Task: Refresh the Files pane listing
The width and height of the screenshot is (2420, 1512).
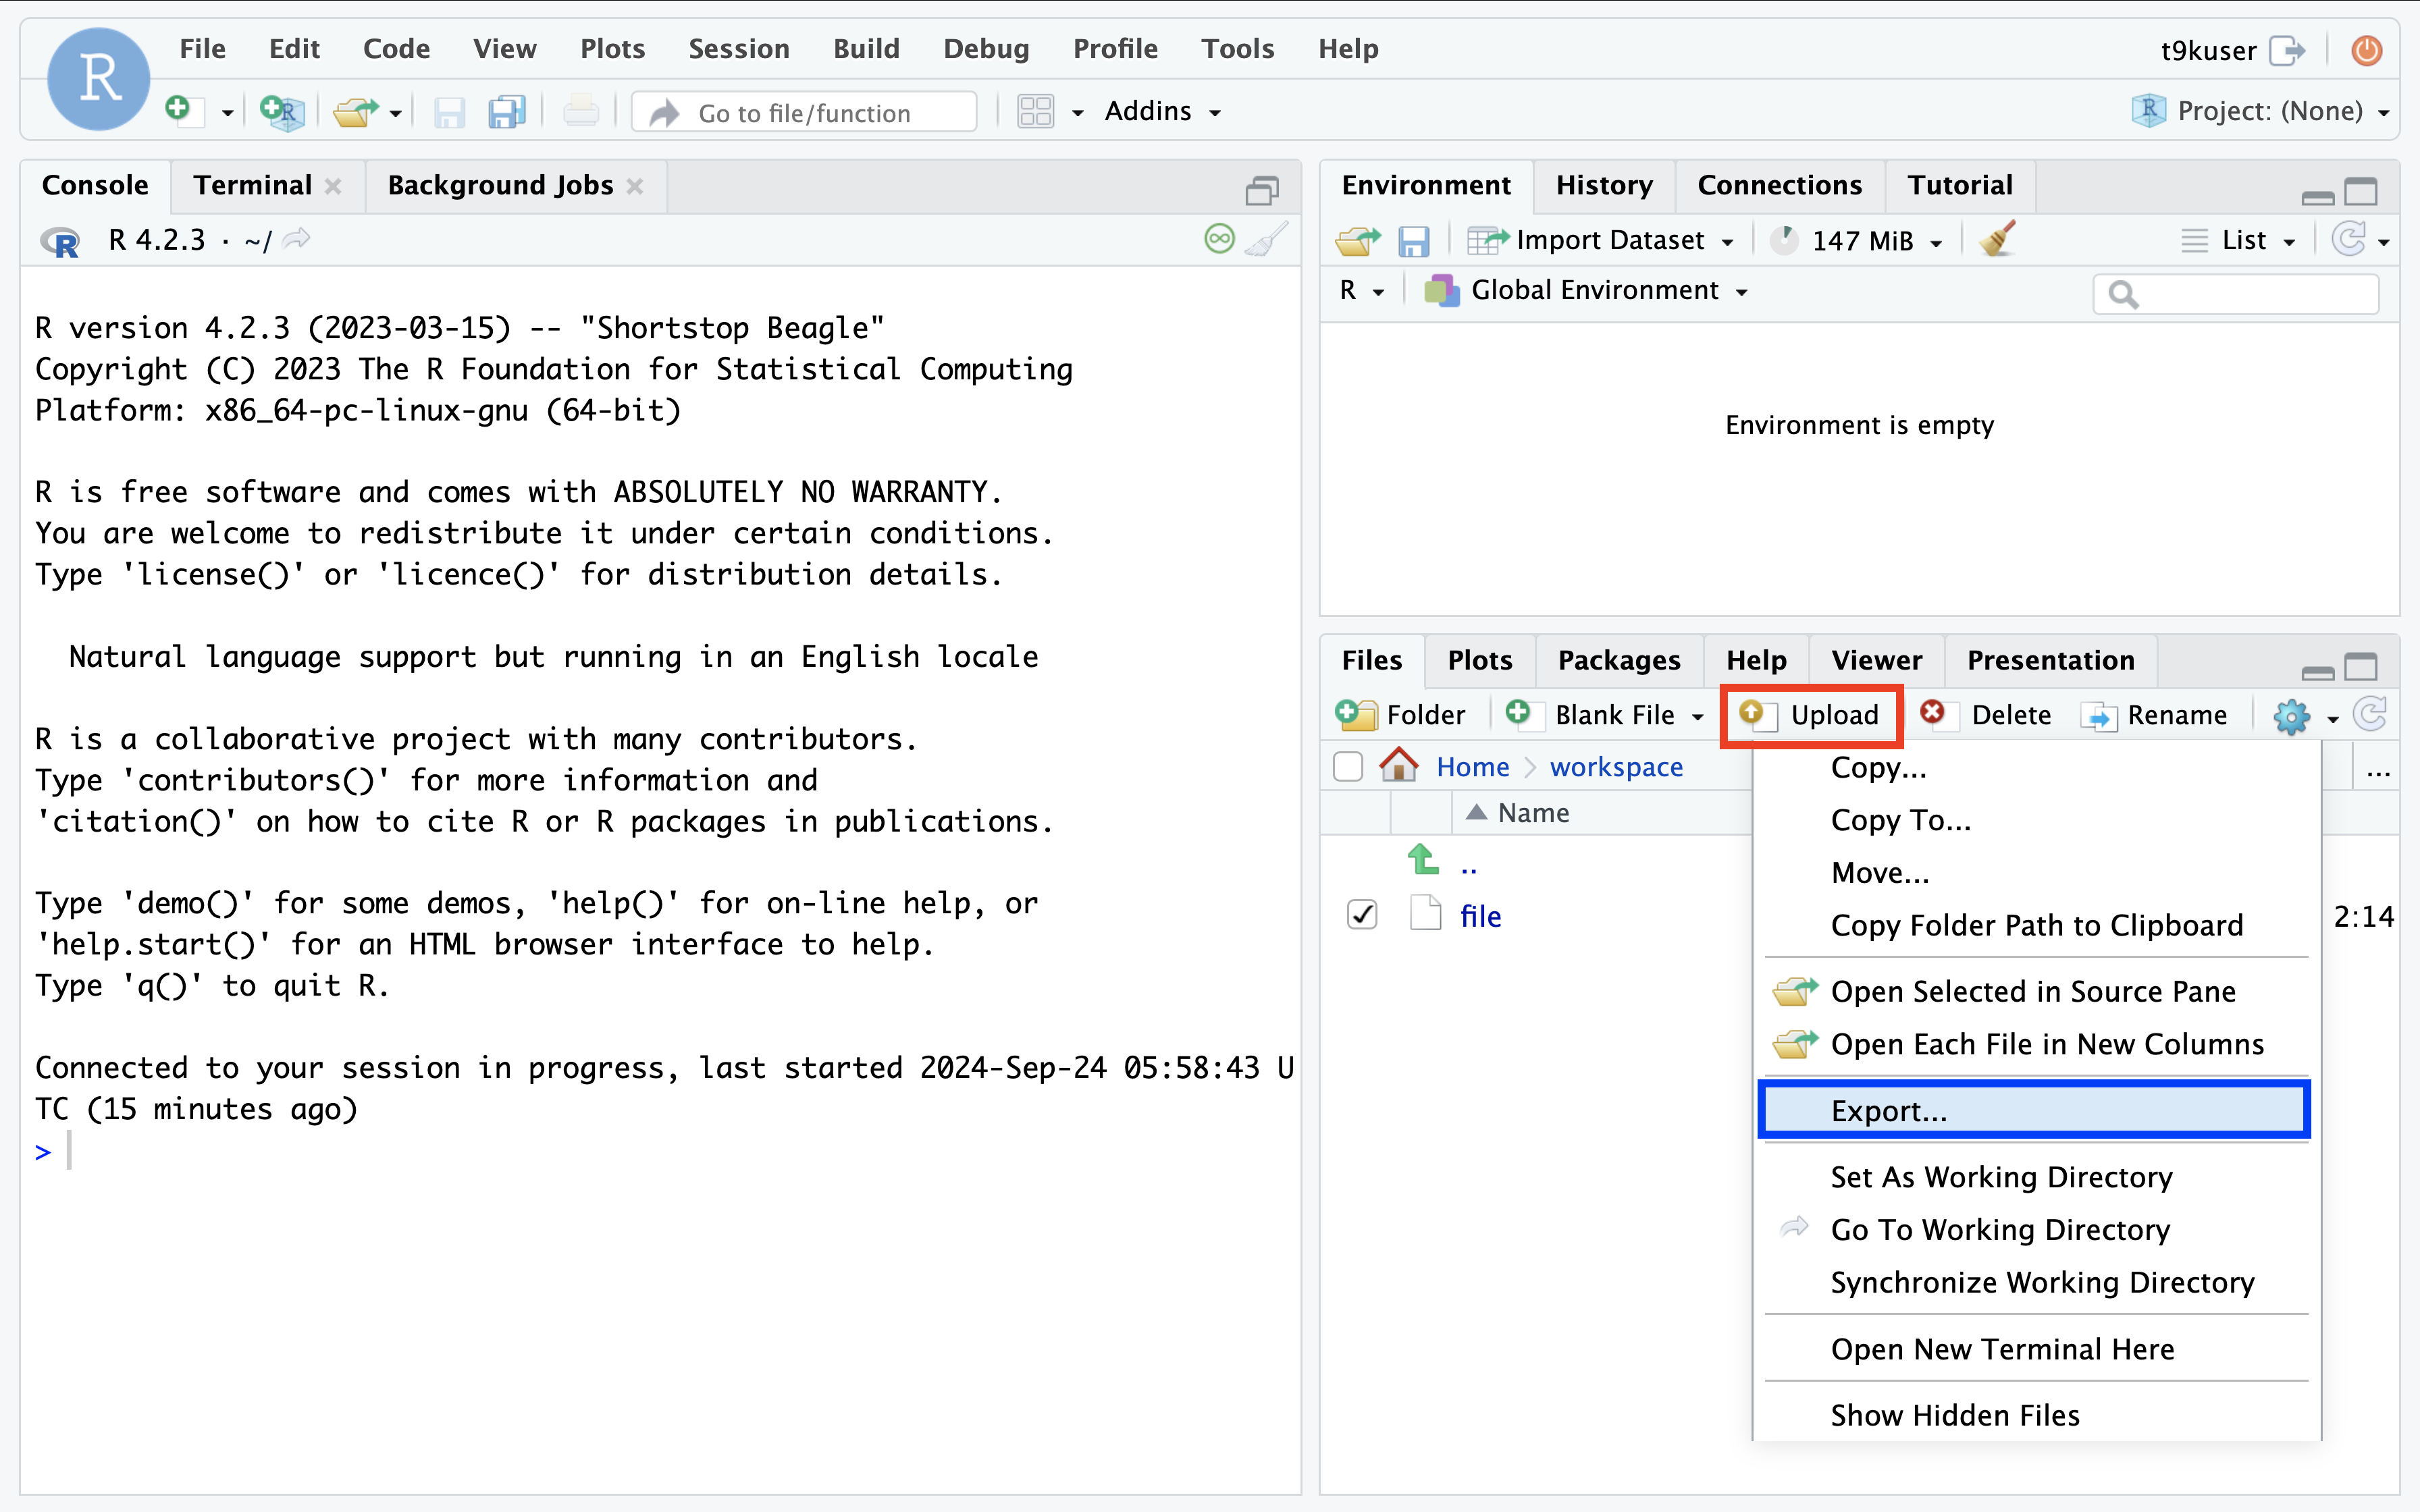Action: (x=2370, y=714)
